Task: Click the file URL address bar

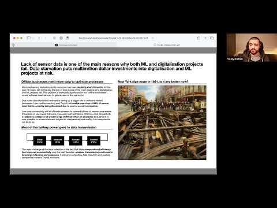Action: 114,38
